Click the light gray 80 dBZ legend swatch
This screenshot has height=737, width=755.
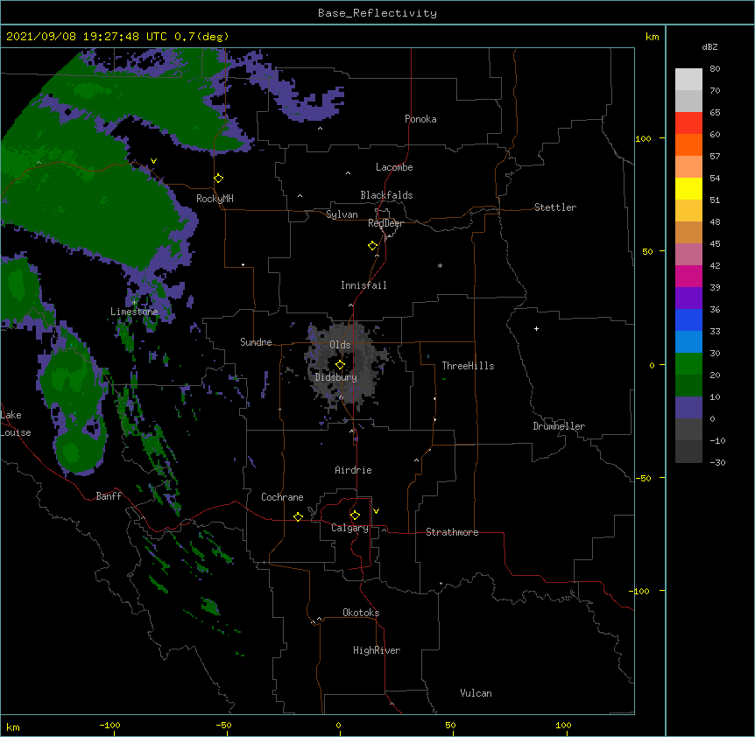[x=688, y=80]
